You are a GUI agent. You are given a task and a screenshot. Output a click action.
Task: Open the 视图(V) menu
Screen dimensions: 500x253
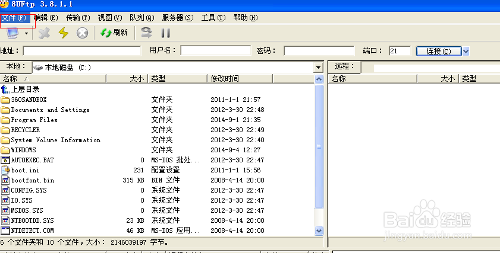pos(110,18)
